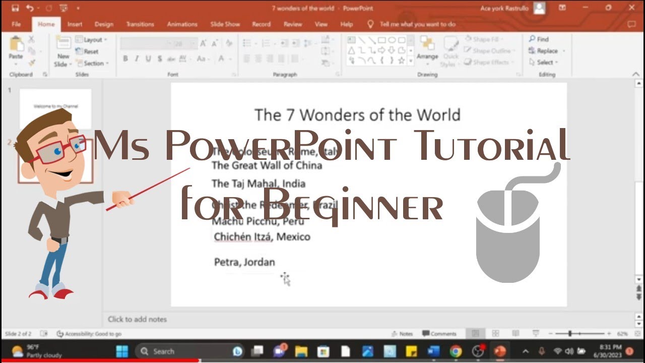
Task: Switch to the Animations tab
Action: click(182, 24)
